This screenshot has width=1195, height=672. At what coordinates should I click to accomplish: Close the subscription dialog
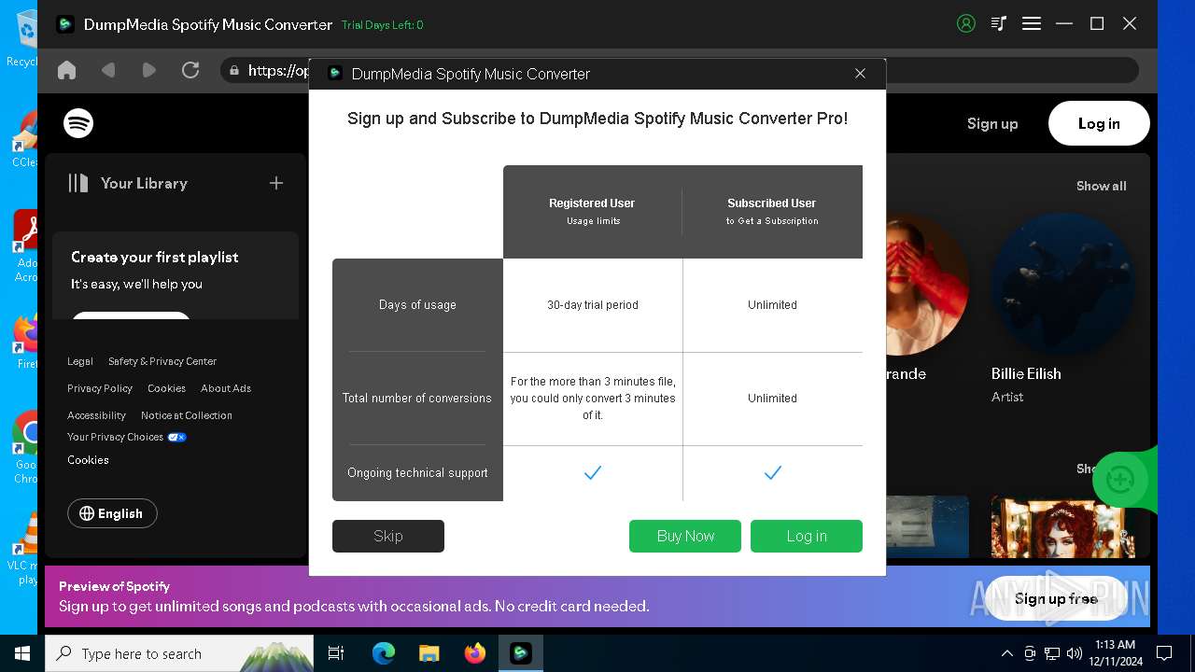[860, 74]
